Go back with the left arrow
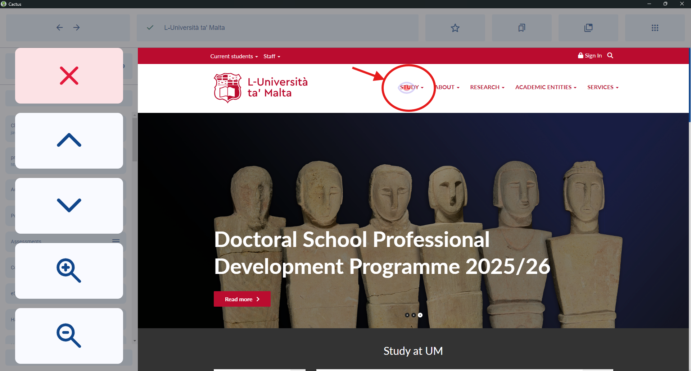Screen dimensions: 691x371 pyautogui.click(x=60, y=28)
